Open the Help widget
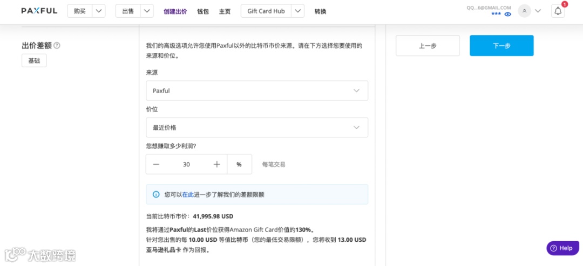Viewport: 583px width, 266px height. pos(562,248)
